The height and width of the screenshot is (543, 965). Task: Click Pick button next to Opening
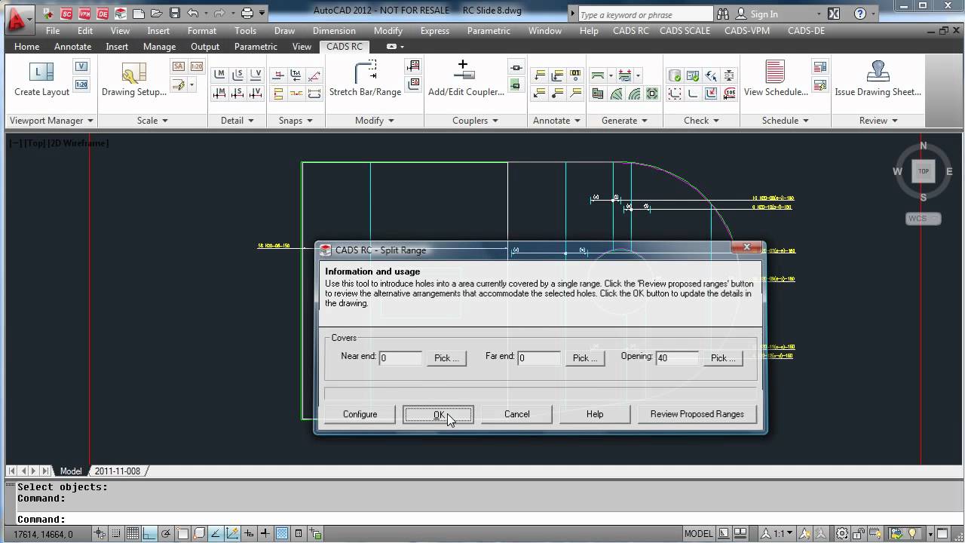(723, 358)
